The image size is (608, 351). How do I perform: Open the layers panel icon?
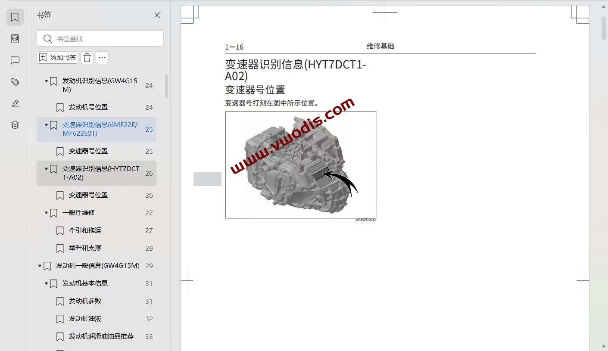[x=15, y=125]
